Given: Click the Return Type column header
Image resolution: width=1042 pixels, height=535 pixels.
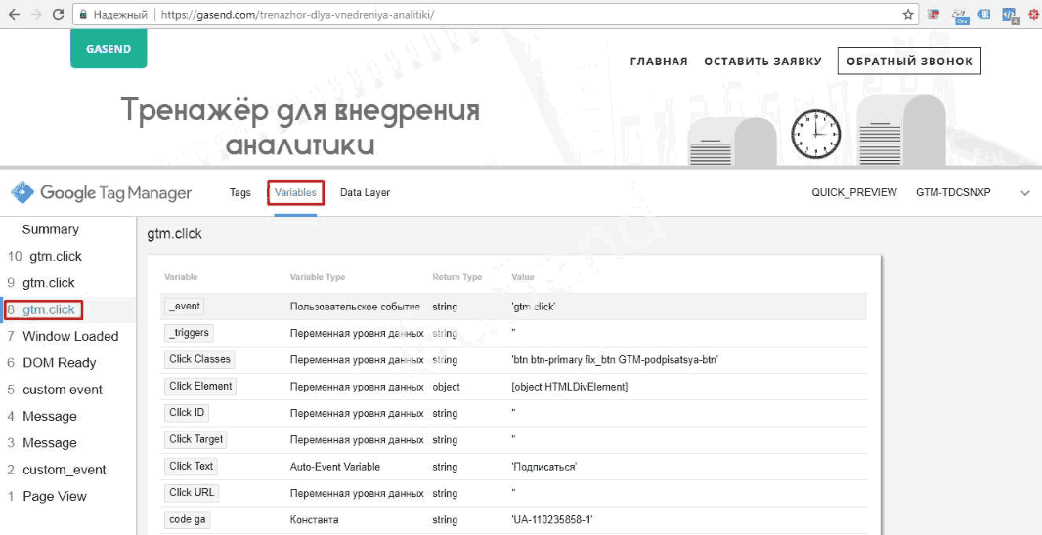Looking at the screenshot, I should (457, 277).
